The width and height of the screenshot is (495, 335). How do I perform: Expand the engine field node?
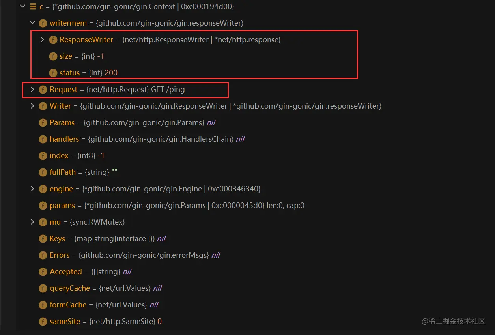point(32,189)
